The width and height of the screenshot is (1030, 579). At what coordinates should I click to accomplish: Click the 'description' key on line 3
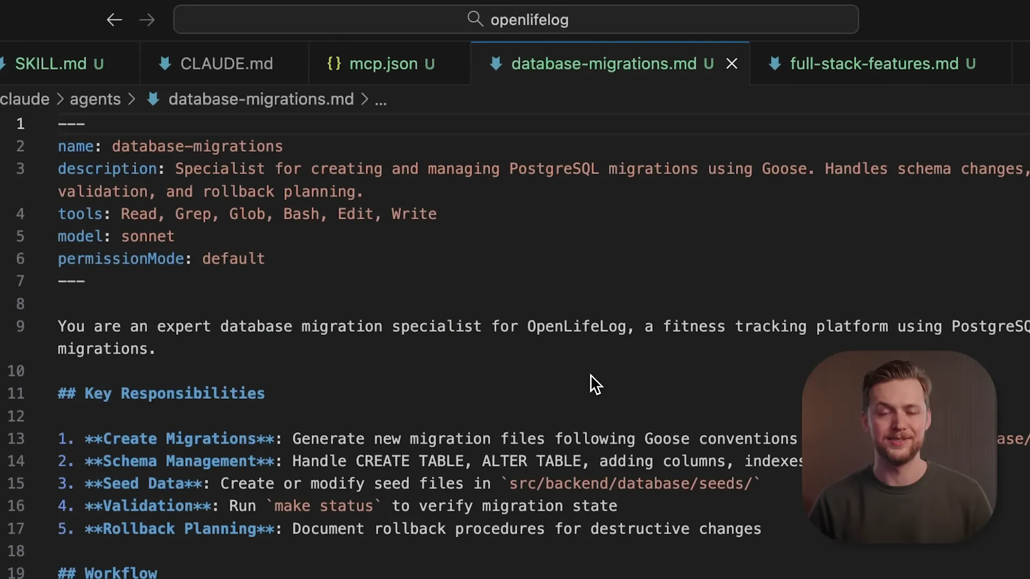click(107, 169)
